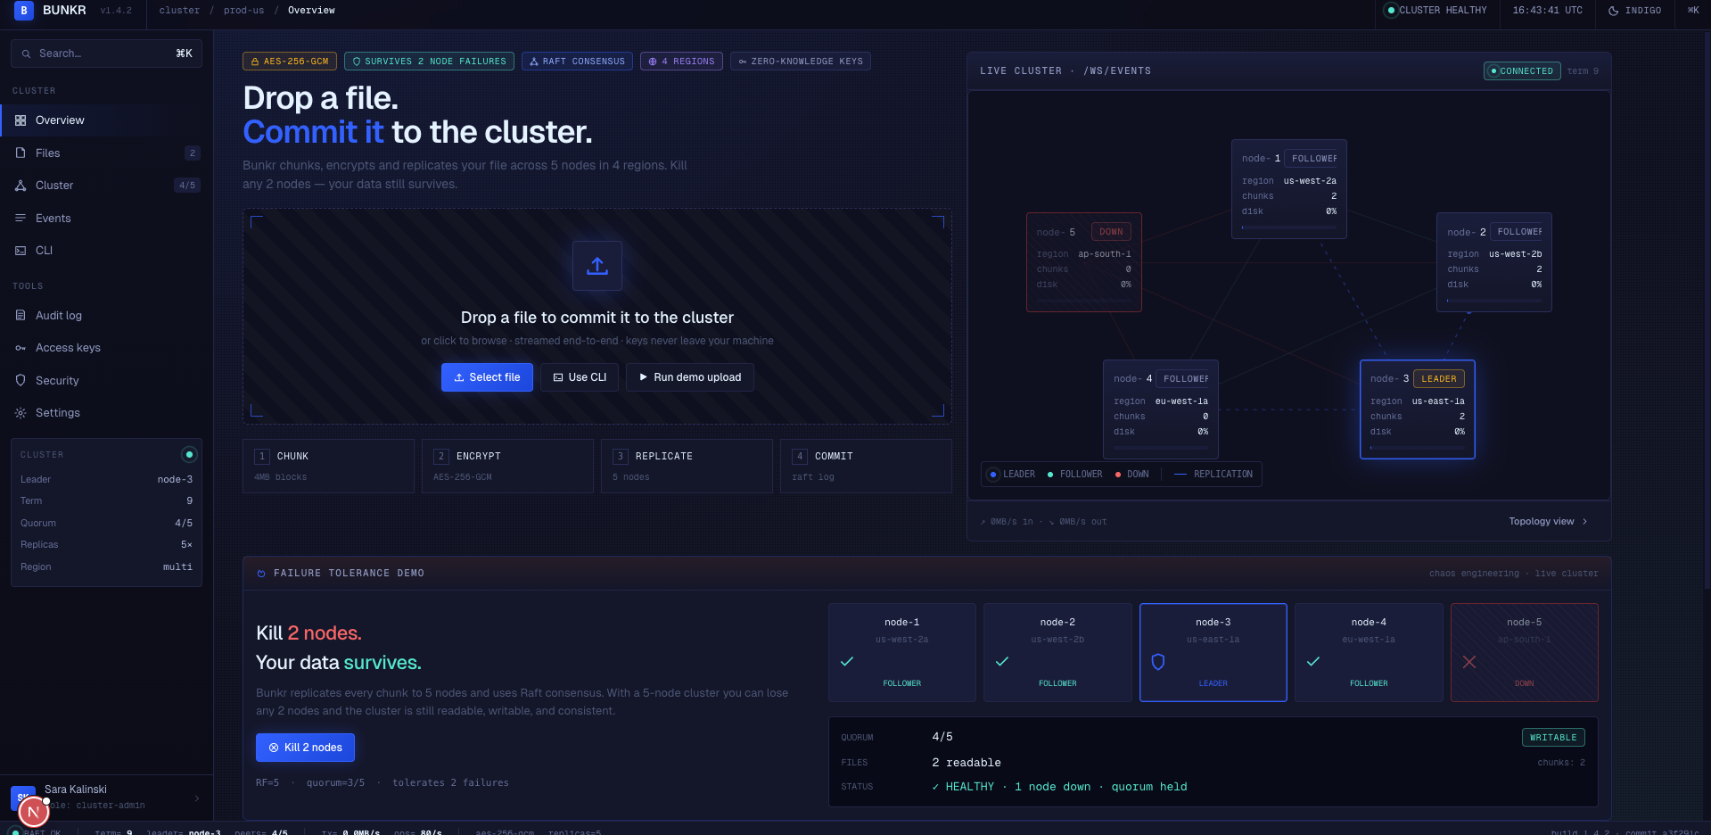Click the node-3 LEADER node in live cluster map
This screenshot has height=835, width=1711.
(1417, 409)
